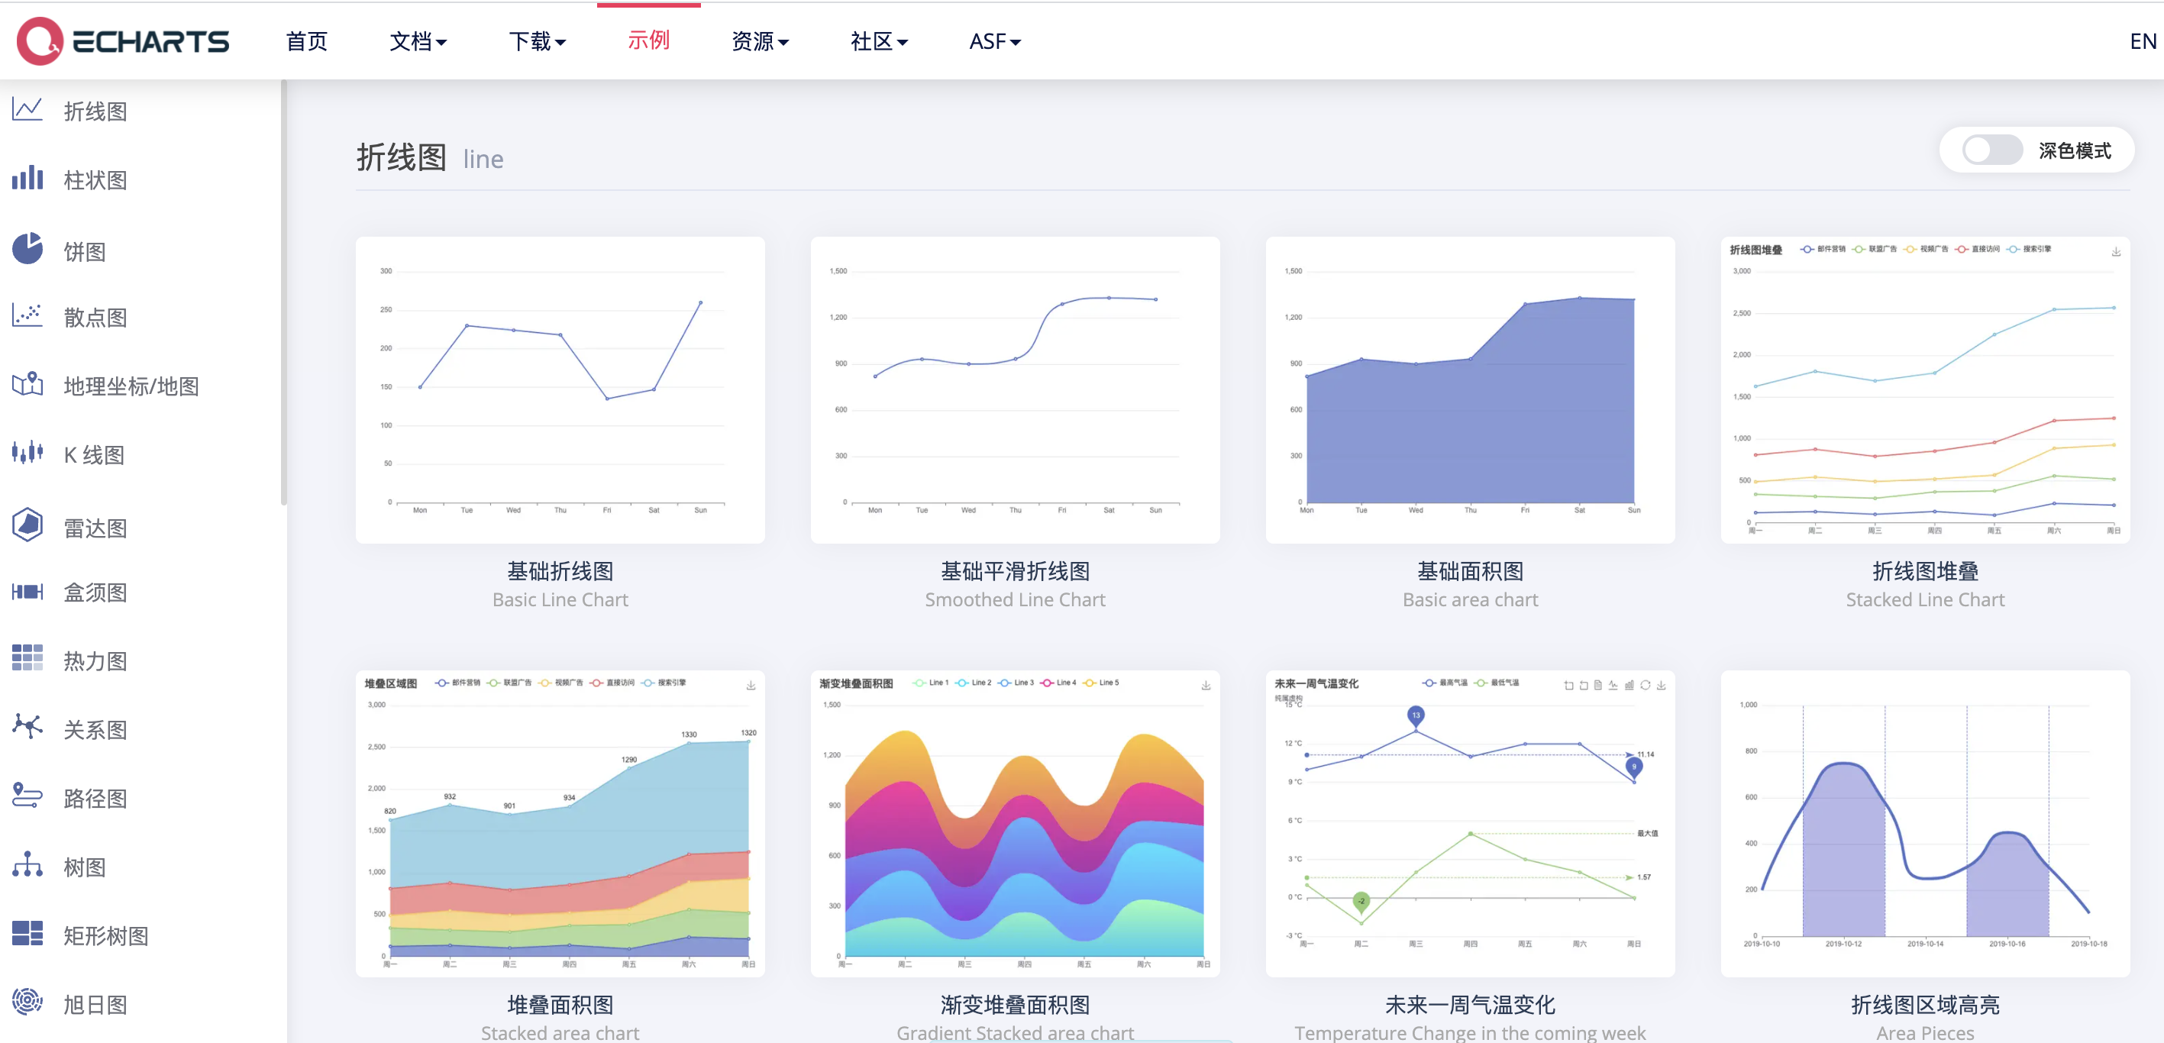Click restore refresh icon on temperature chart
This screenshot has height=1043, width=2164.
(1646, 685)
